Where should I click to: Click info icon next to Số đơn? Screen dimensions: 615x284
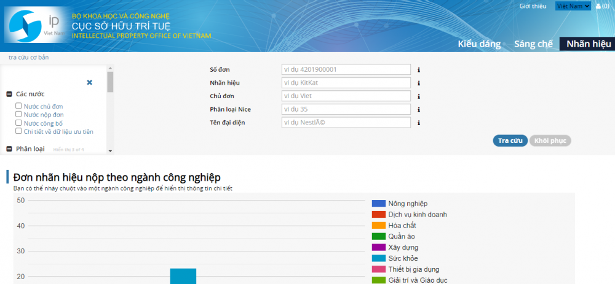419,70
